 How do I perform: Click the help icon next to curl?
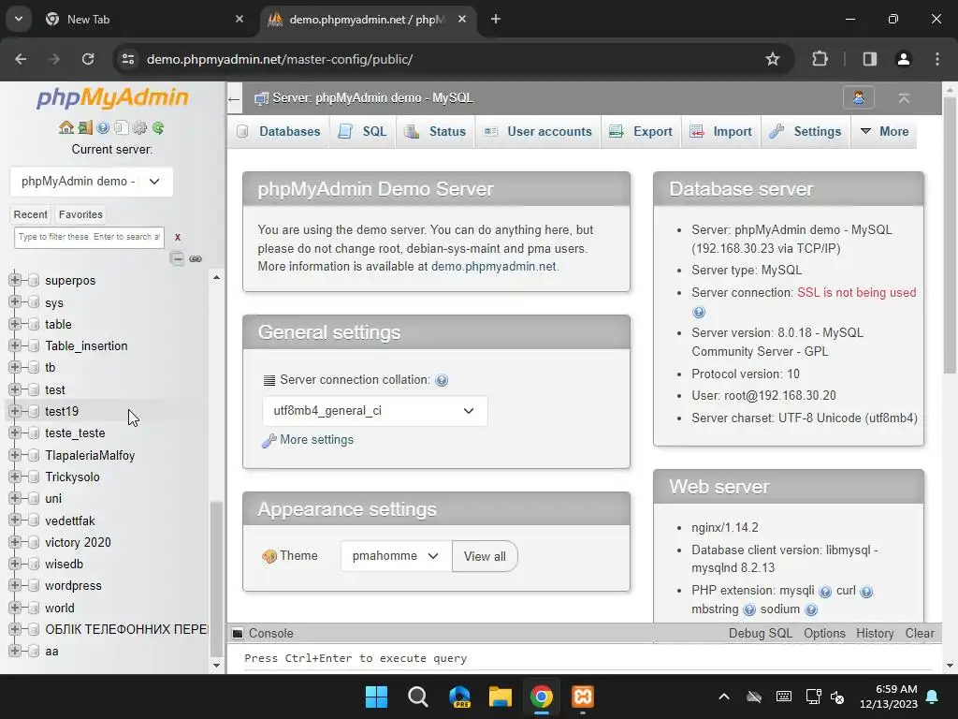pos(866,592)
